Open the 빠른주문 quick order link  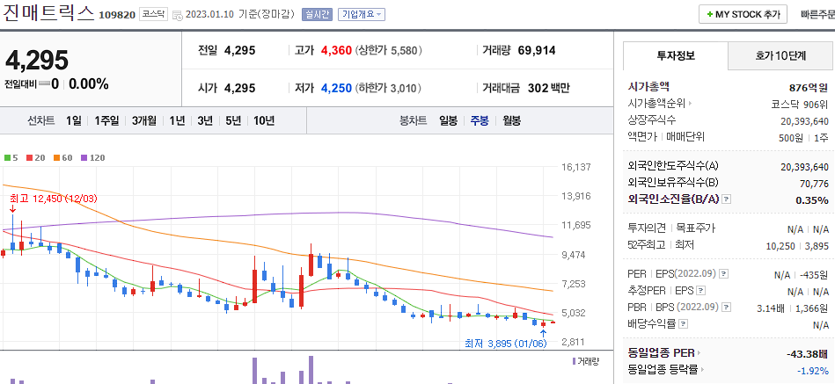[x=817, y=14]
